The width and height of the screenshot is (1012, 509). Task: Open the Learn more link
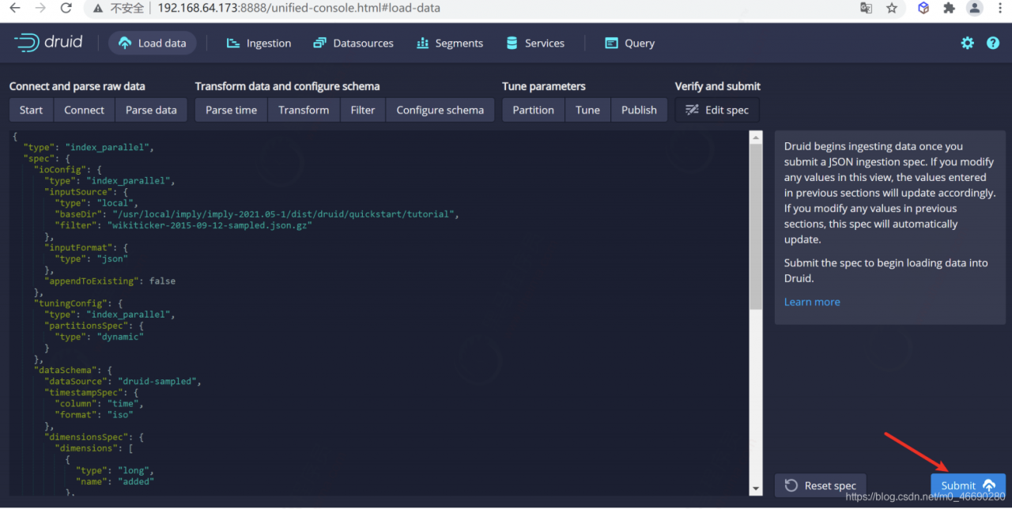(x=812, y=302)
